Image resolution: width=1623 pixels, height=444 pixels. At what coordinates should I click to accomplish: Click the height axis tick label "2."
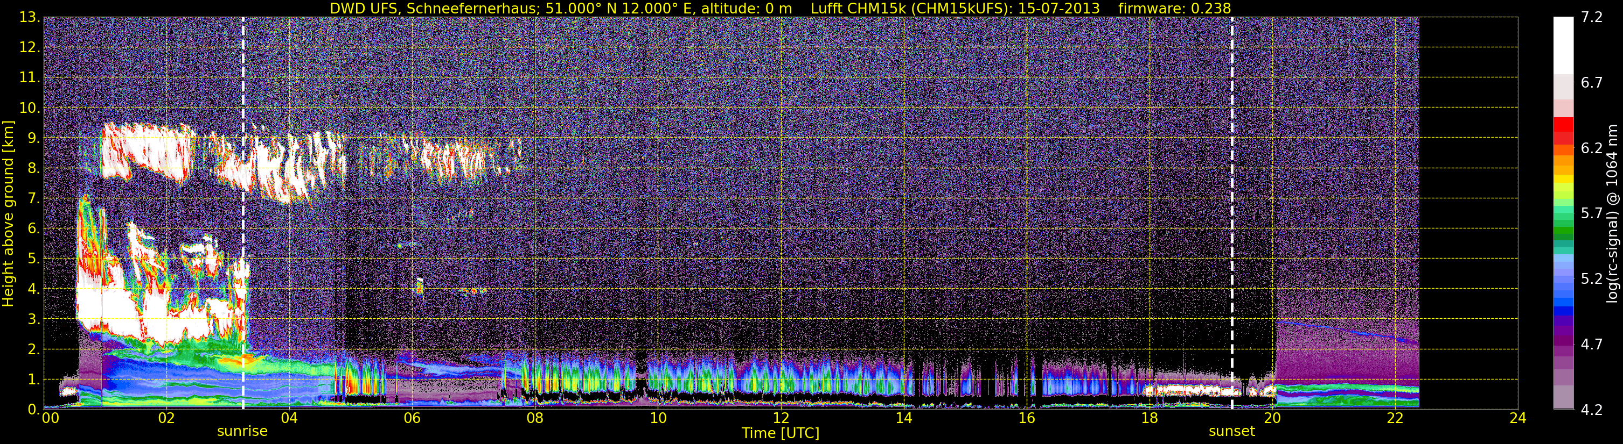pyautogui.click(x=34, y=349)
